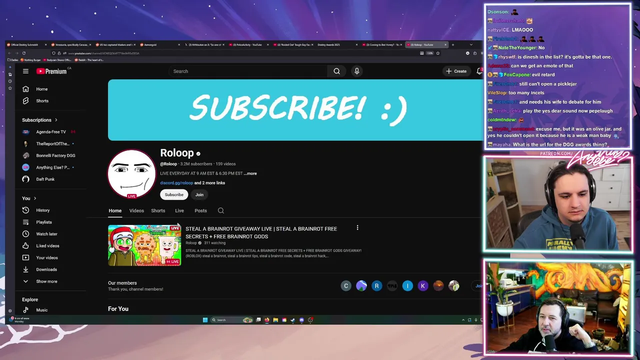Click the SUBSCRIBE channel banner
The width and height of the screenshot is (640, 360).
pos(295,110)
